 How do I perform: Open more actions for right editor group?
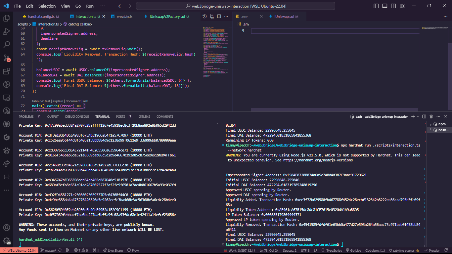pyautogui.click(x=445, y=16)
